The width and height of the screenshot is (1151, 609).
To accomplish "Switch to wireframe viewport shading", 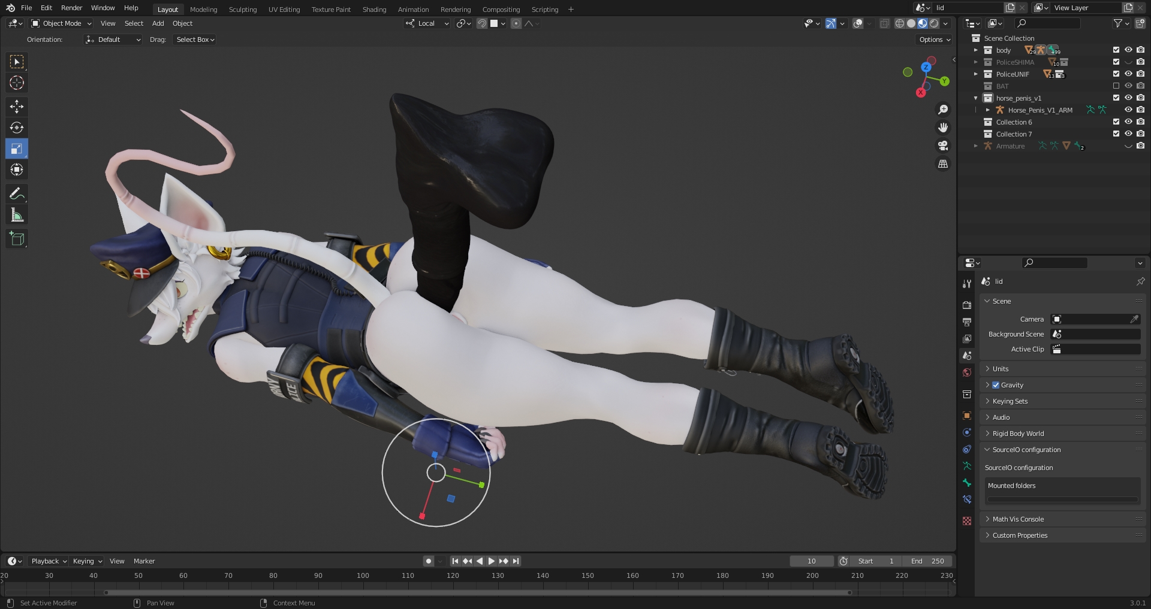I will [x=899, y=23].
